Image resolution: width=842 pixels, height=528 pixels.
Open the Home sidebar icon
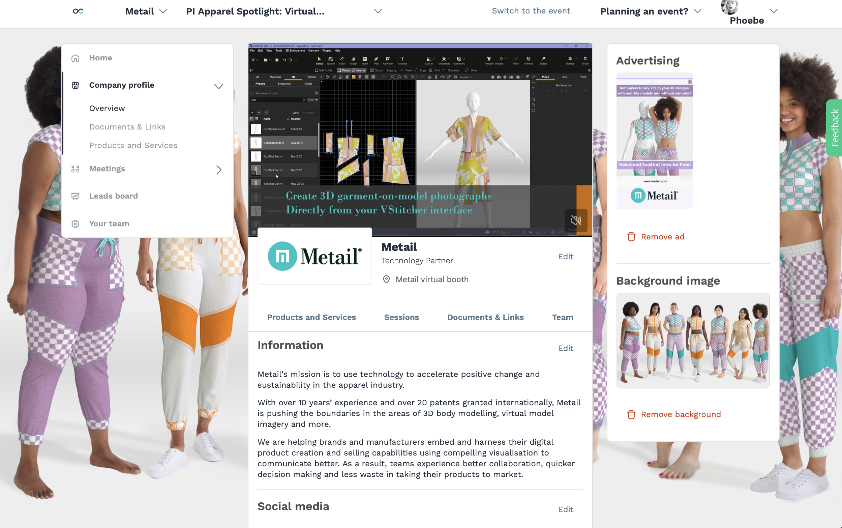(76, 58)
